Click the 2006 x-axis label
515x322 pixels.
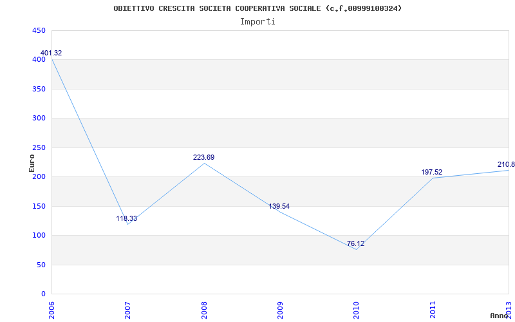[52, 310]
